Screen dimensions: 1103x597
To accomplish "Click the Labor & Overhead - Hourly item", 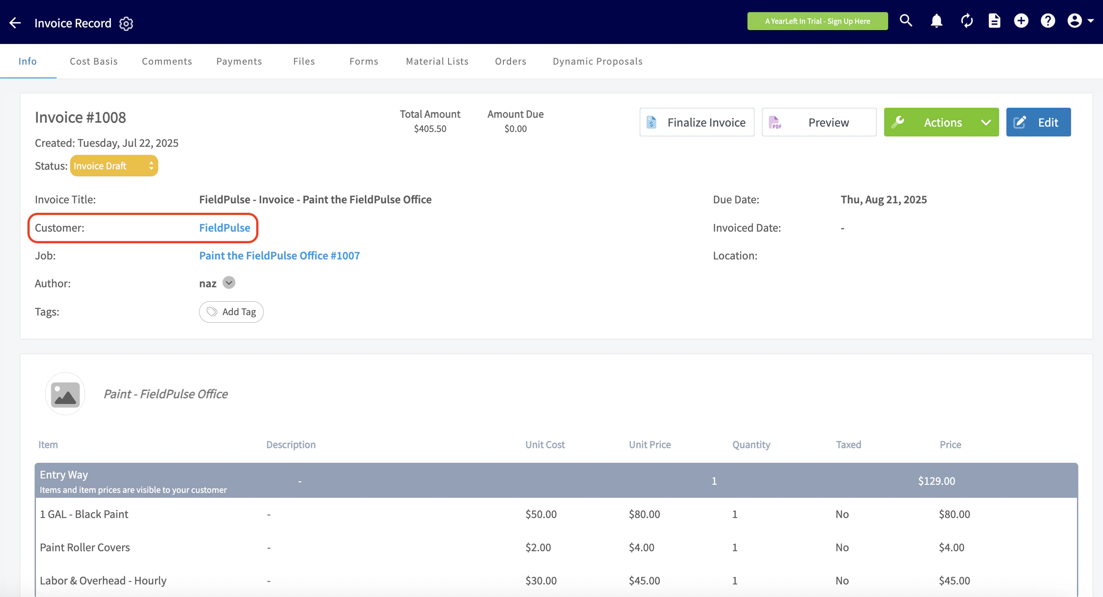I will tap(103, 580).
